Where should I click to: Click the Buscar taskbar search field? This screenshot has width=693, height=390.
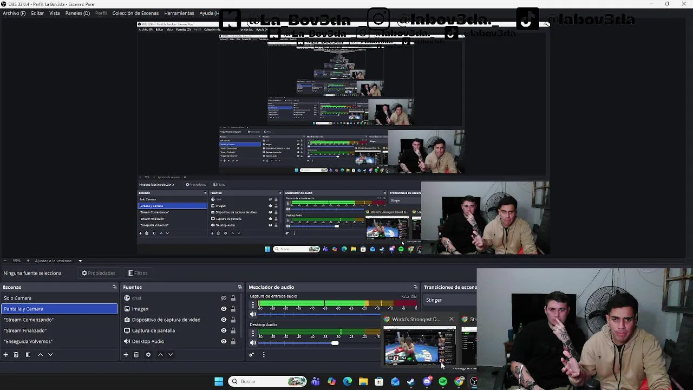(x=267, y=381)
